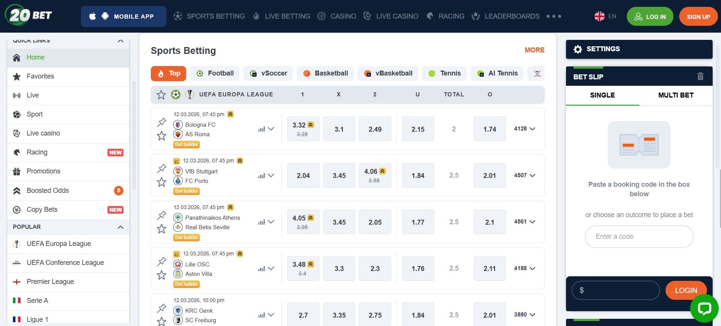Open statistics for VfB Stuttgart match
Viewport: 721px width, 326px height.
click(261, 176)
